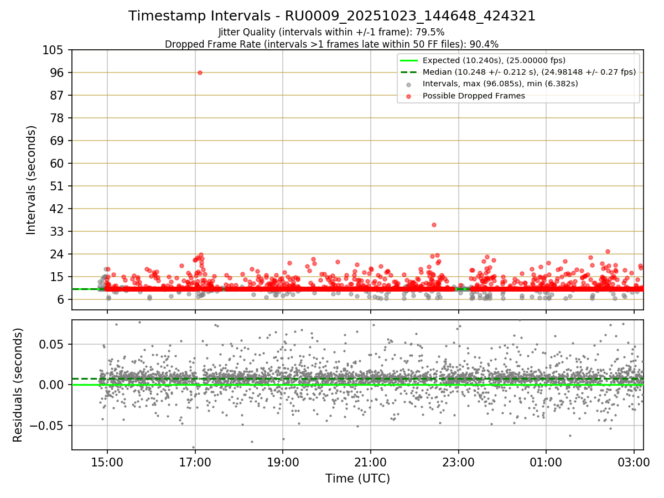Click the 'Residuals (seconds)' y-axis label
This screenshot has height=498, width=664.
tap(18, 385)
